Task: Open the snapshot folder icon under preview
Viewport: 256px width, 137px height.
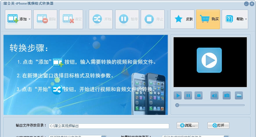Action: pos(239,95)
